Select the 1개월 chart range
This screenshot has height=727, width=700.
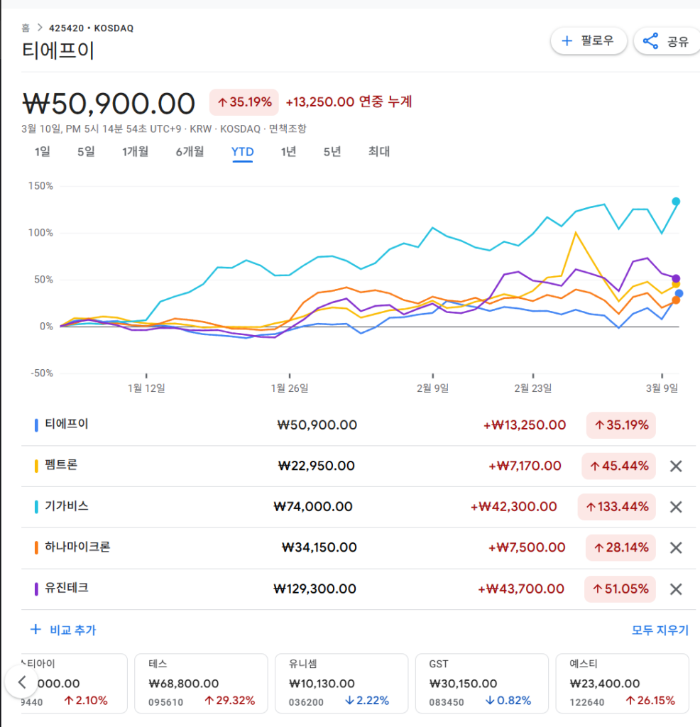click(135, 151)
